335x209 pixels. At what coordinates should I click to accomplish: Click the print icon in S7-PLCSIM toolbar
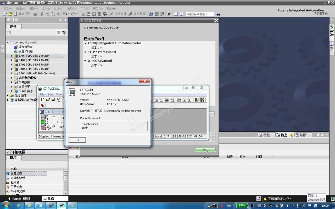tap(58, 100)
